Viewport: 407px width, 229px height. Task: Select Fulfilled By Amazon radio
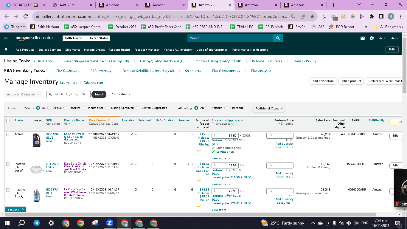208,108
